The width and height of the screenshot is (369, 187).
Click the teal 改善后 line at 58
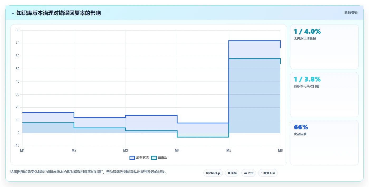point(254,59)
